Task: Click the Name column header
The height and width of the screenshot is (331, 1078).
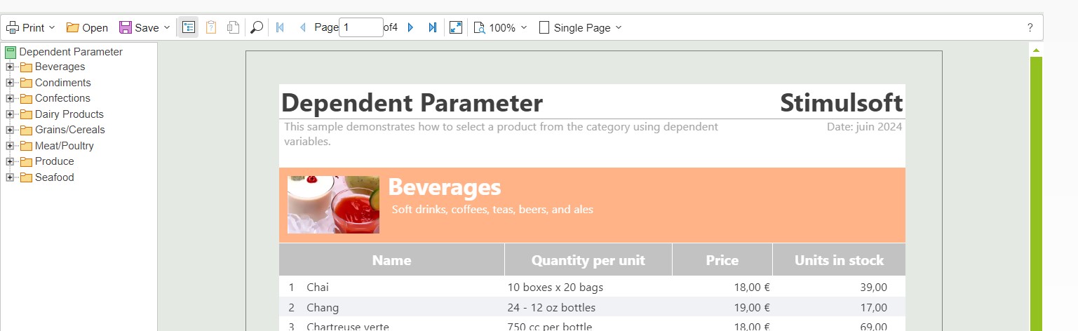Action: [391, 260]
